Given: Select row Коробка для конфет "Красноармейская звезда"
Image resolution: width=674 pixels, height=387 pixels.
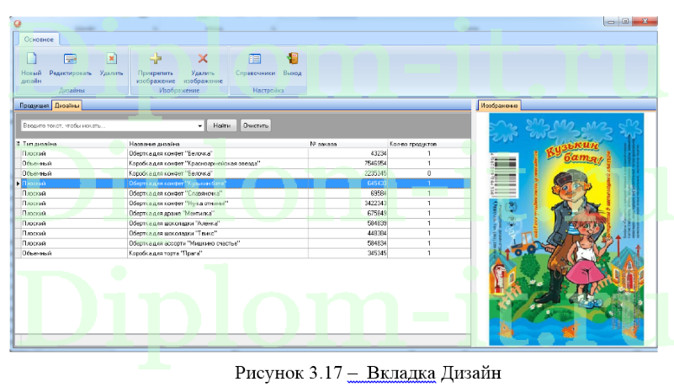Looking at the screenshot, I should pos(243,163).
